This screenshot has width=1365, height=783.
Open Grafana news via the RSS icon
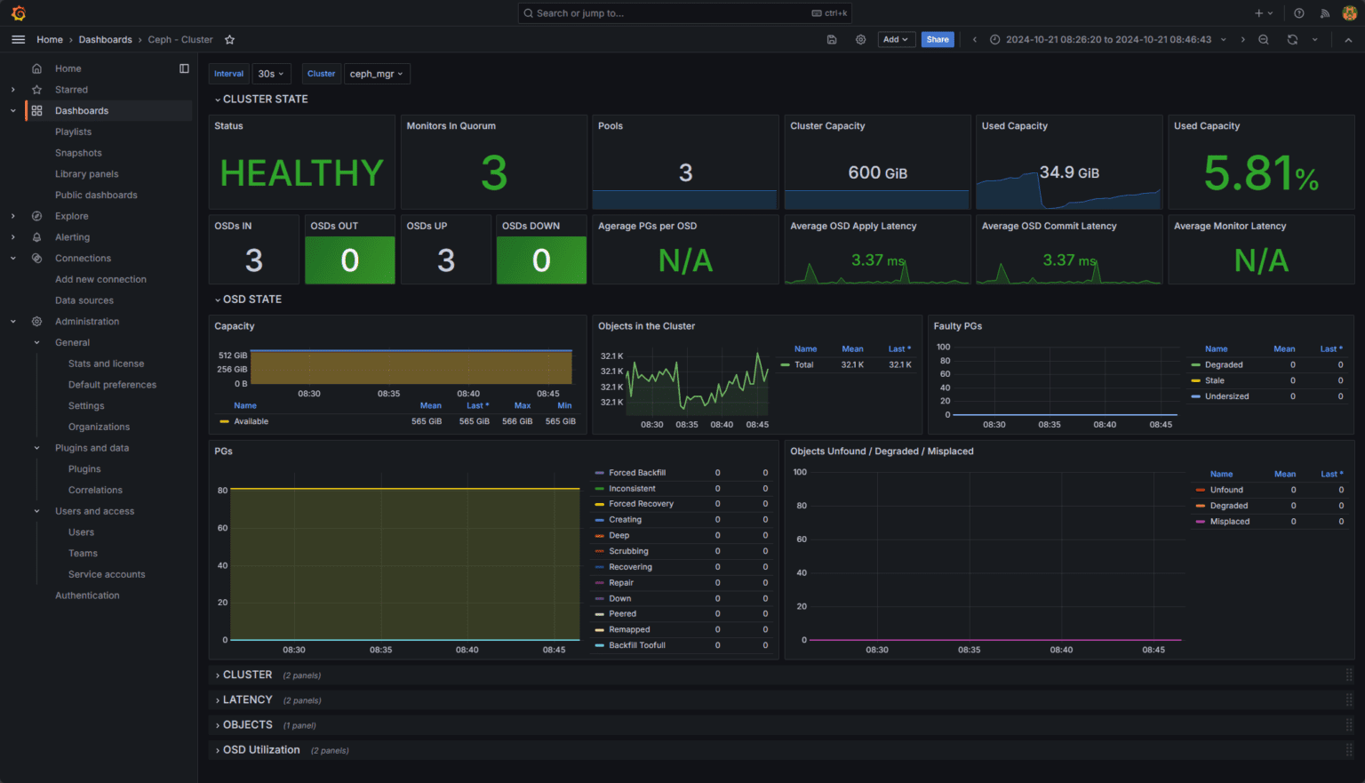[1322, 12]
